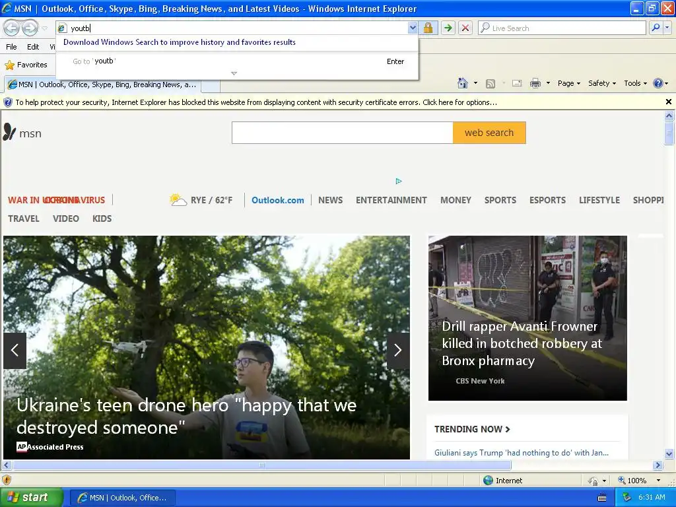Open the Tools menu
The width and height of the screenshot is (676, 507).
635,83
